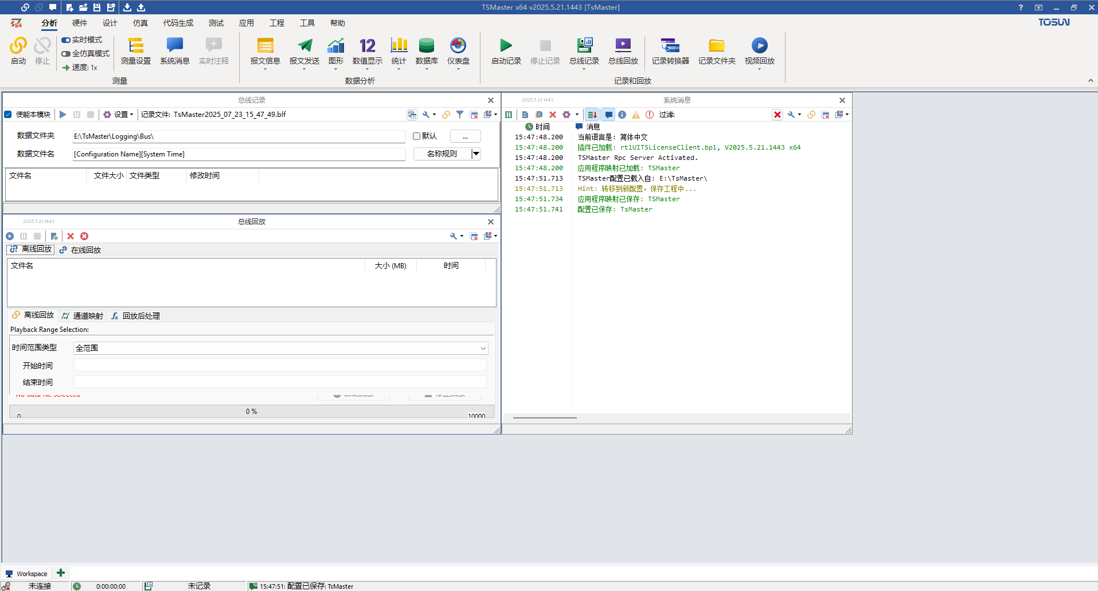1098x591 pixels.
Task: Open the 仿真 ribbon tab
Action: [x=140, y=23]
